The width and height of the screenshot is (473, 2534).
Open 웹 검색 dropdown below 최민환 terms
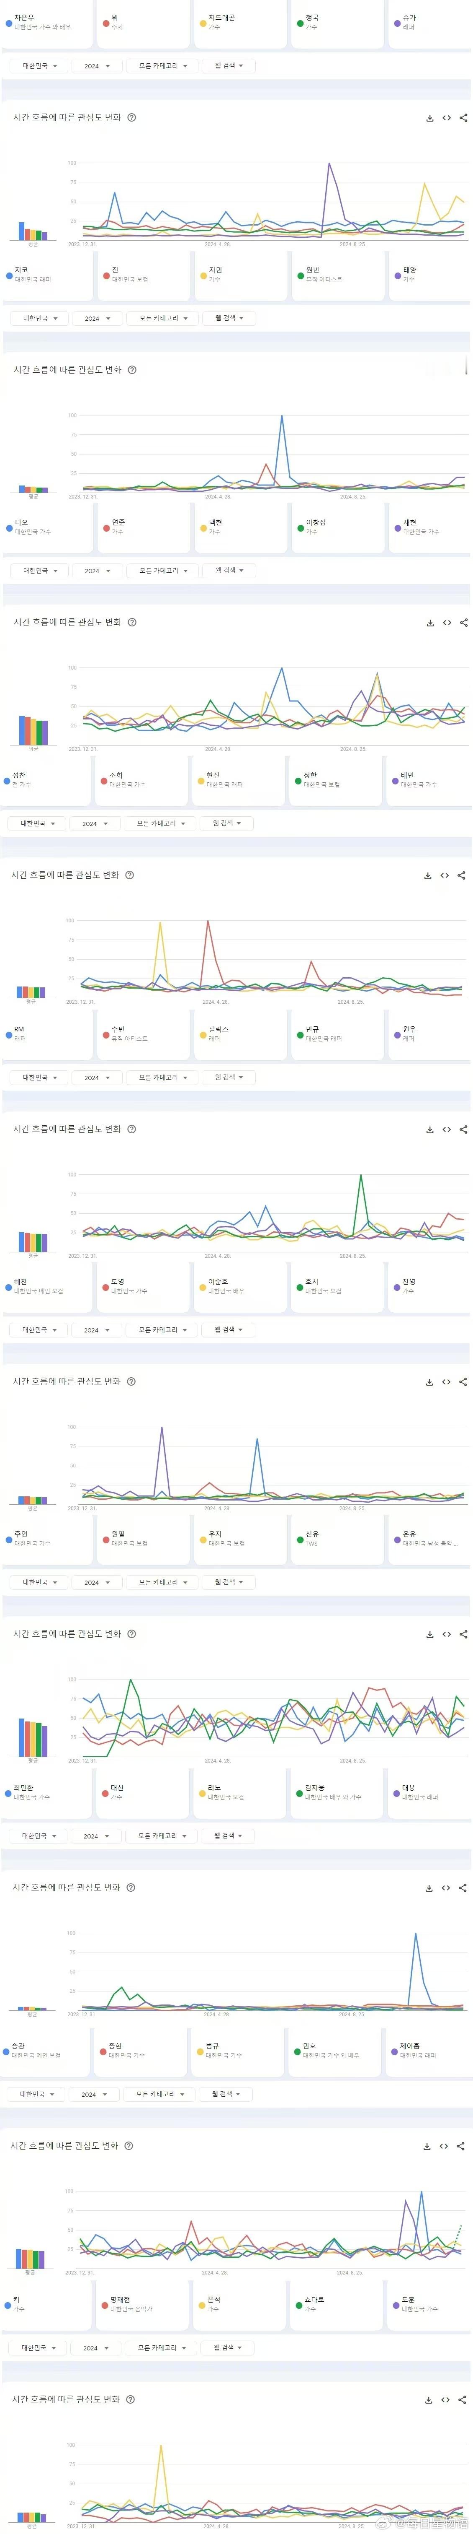click(x=229, y=1836)
